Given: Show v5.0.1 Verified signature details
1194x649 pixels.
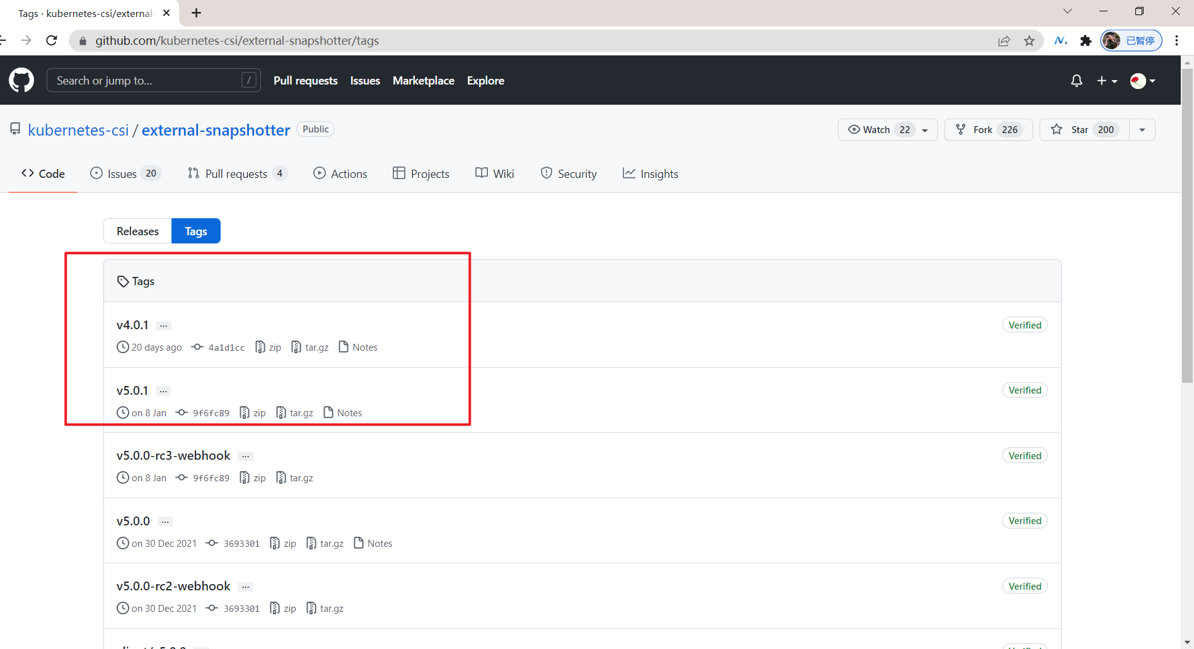Looking at the screenshot, I should pyautogui.click(x=1025, y=390).
